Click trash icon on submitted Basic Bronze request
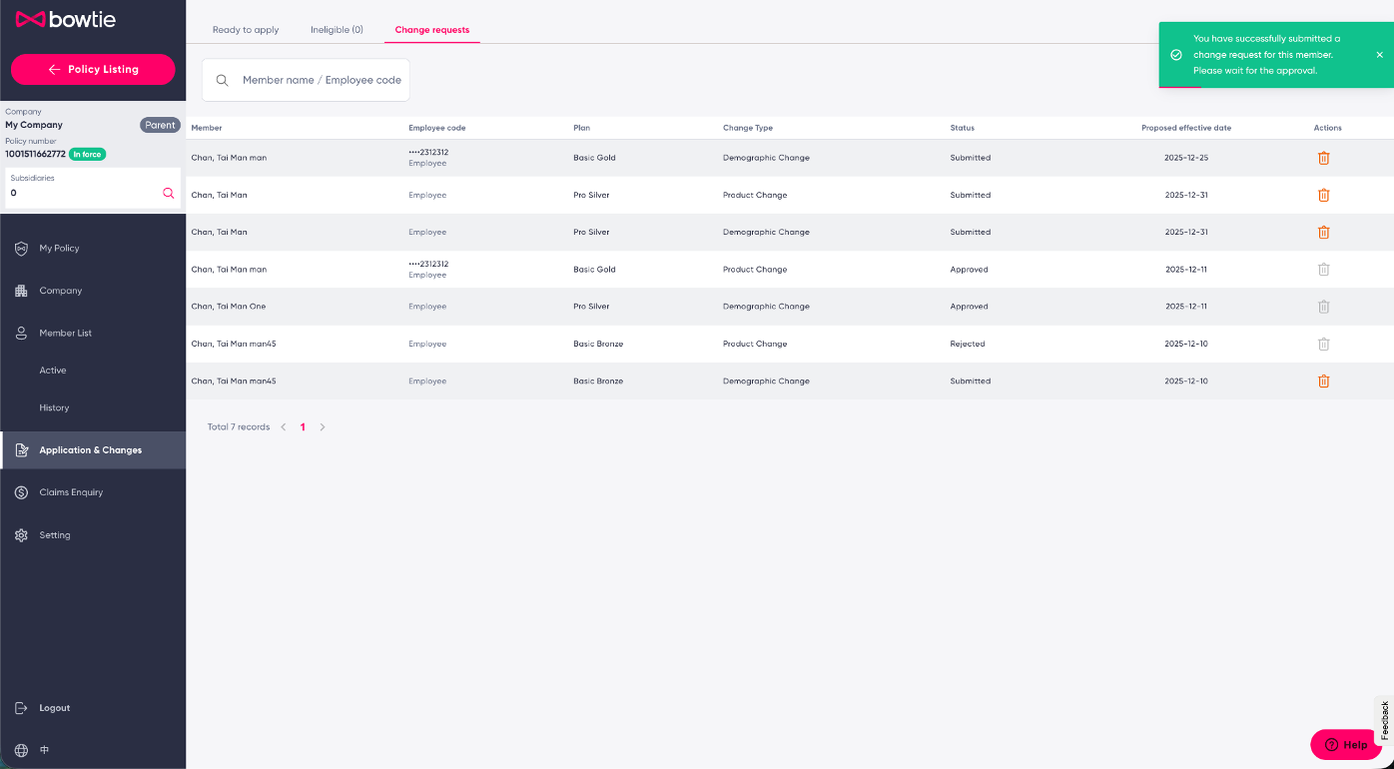Image resolution: width=1394 pixels, height=769 pixels. (x=1323, y=381)
